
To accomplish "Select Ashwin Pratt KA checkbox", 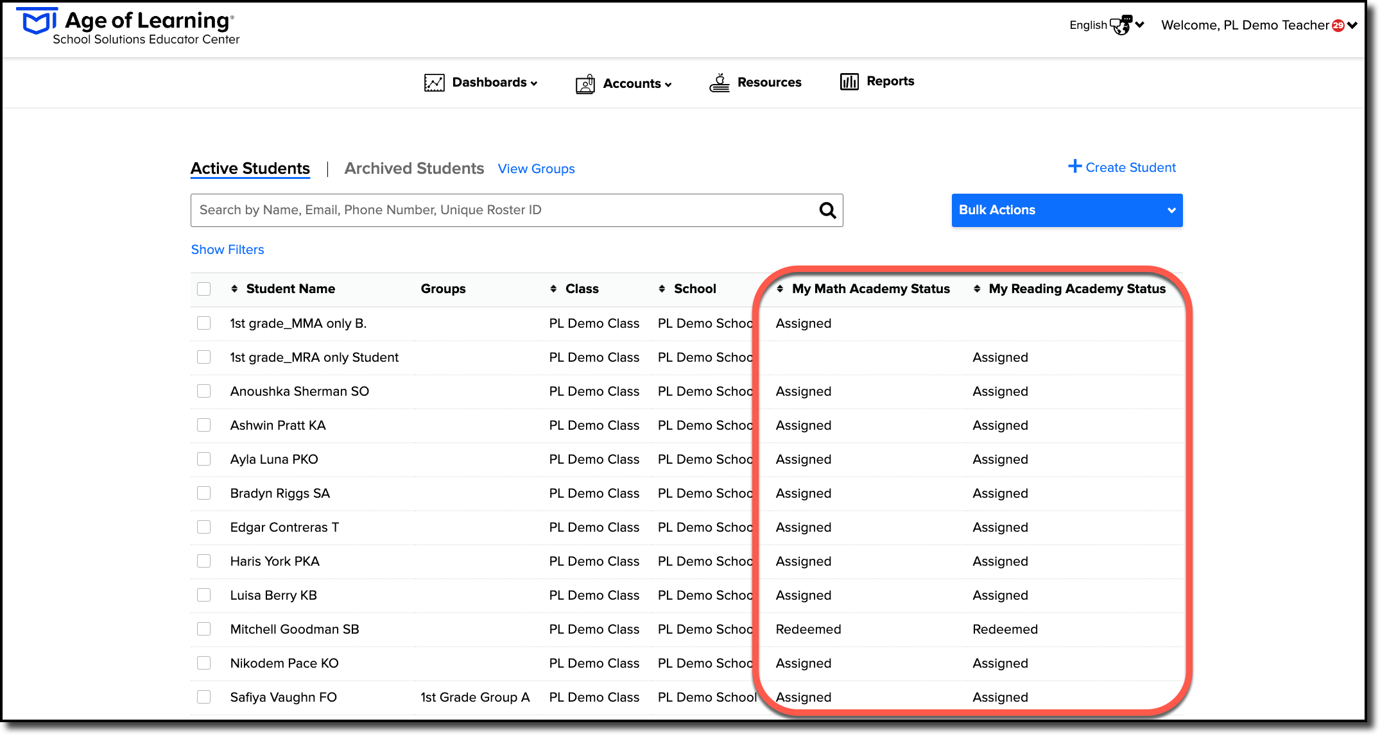I will [x=204, y=425].
